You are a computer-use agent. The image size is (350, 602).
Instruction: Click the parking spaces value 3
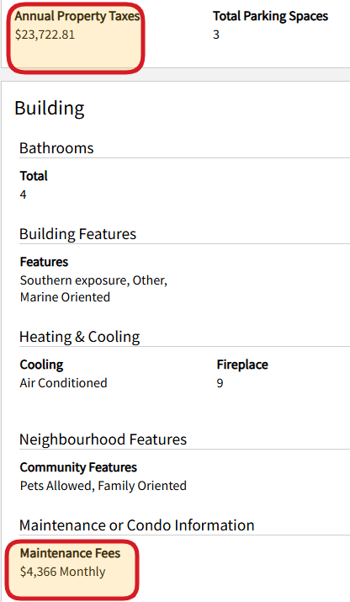(216, 35)
